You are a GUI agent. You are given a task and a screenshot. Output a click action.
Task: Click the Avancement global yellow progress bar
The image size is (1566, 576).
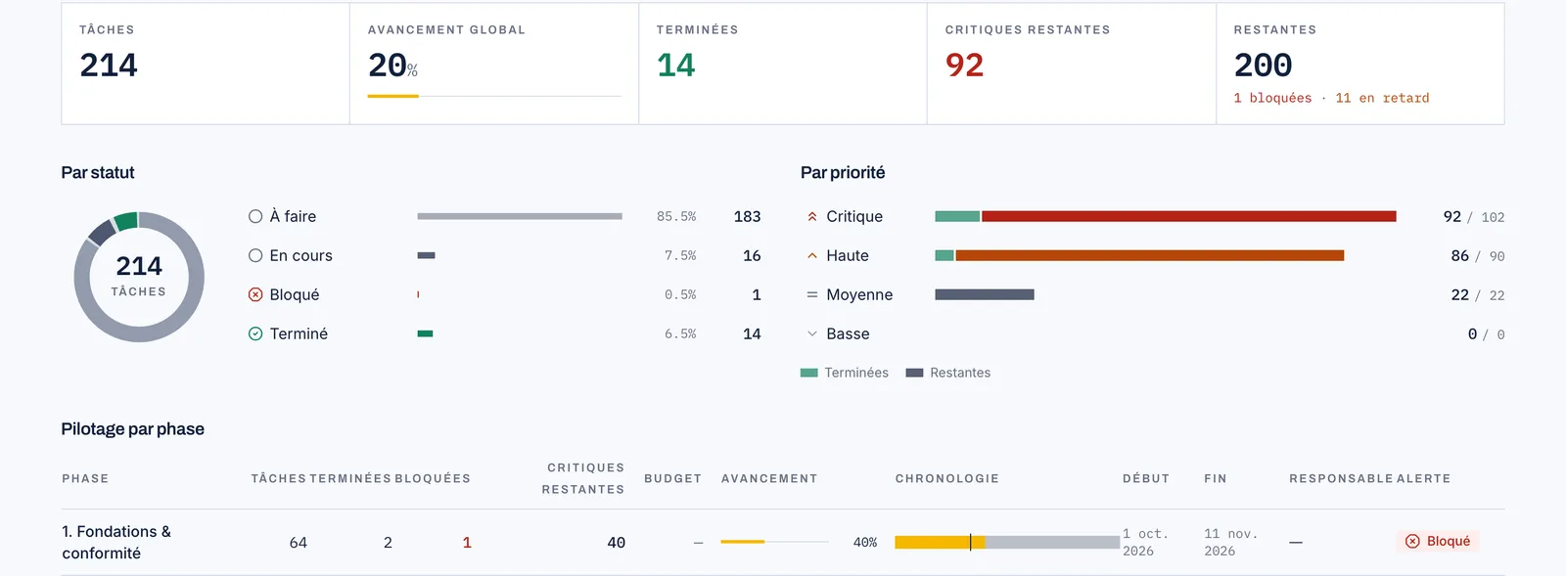click(x=393, y=96)
